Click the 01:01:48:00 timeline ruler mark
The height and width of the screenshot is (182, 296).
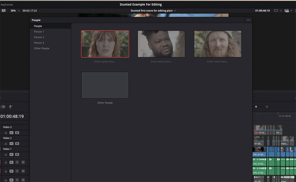[285, 116]
